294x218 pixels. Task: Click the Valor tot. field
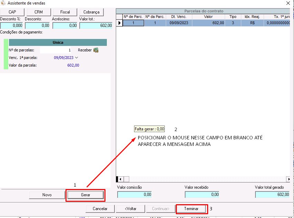click(96, 26)
